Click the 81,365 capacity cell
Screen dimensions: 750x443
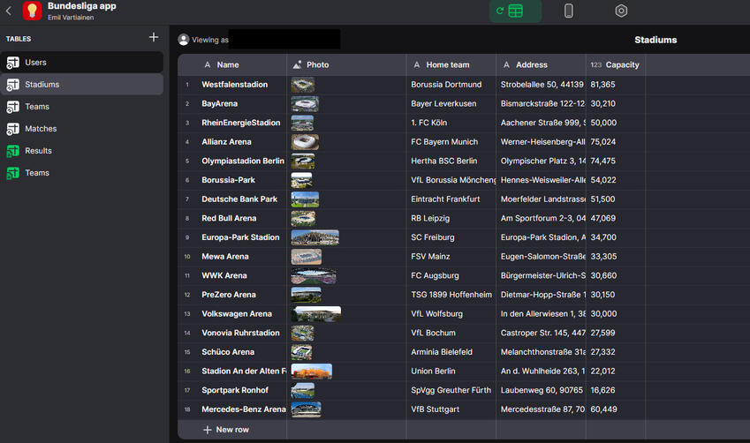pos(616,85)
